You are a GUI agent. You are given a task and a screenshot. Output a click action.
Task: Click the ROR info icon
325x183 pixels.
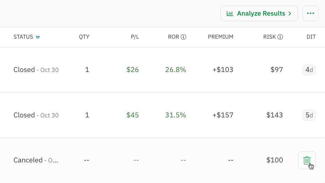tap(183, 37)
